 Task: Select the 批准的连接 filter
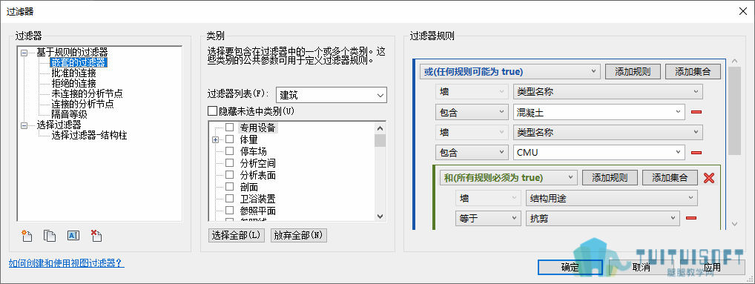pos(73,73)
